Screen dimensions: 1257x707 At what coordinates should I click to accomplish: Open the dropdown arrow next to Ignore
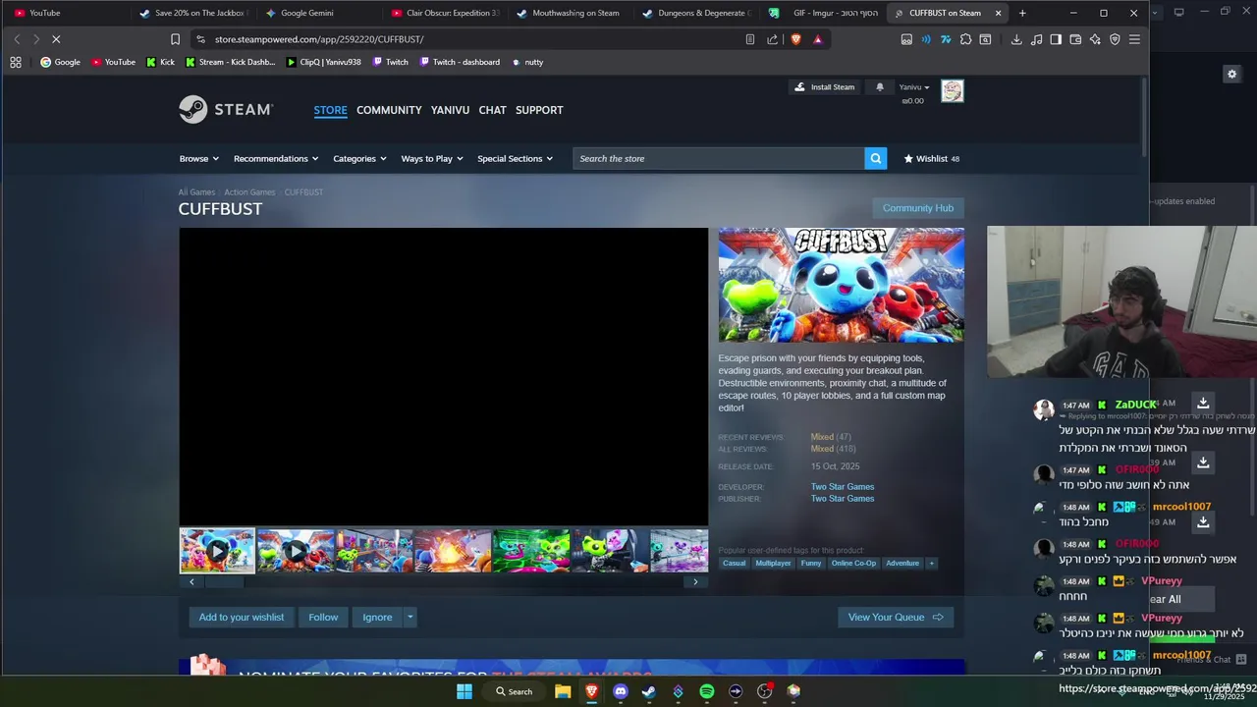[410, 617]
